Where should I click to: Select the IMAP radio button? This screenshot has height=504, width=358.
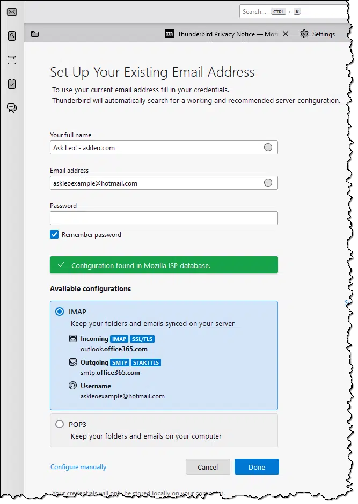click(x=60, y=312)
